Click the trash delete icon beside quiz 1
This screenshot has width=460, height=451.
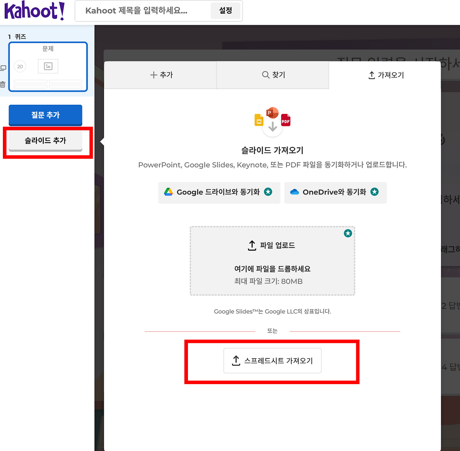pos(3,85)
